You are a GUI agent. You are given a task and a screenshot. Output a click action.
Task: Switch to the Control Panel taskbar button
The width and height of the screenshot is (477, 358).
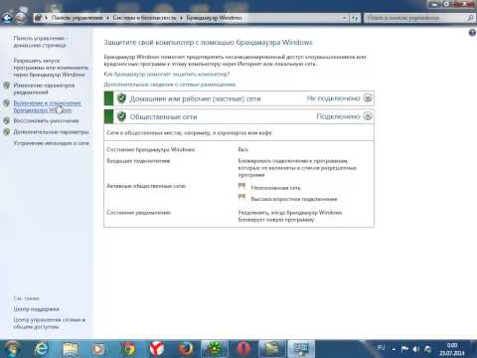point(301,349)
